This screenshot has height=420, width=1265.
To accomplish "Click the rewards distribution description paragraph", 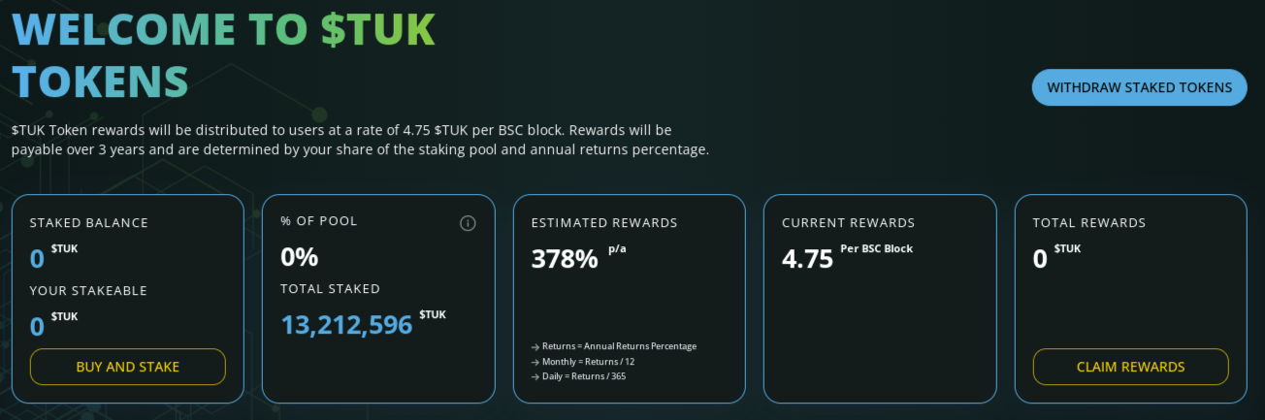I will [x=361, y=140].
